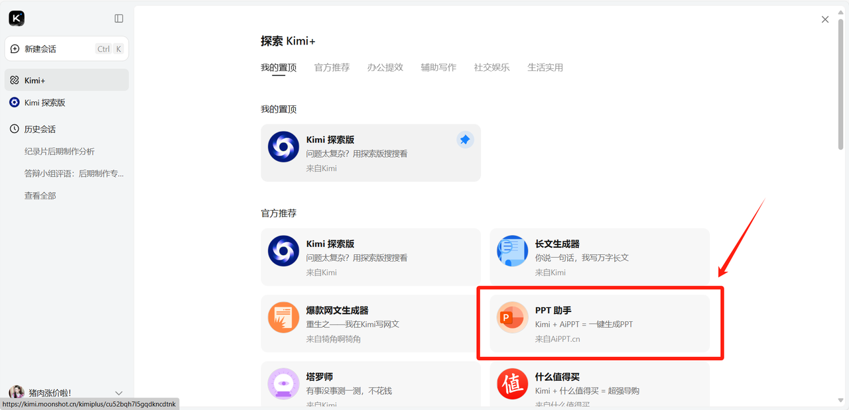Click source label 来自AiPPT.cn
Image resolution: width=849 pixels, height=410 pixels.
pyautogui.click(x=558, y=339)
